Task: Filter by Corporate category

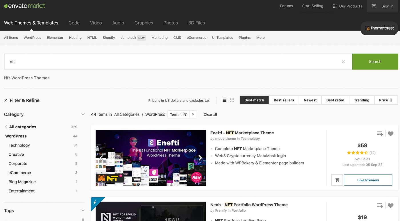Action: click(x=18, y=163)
